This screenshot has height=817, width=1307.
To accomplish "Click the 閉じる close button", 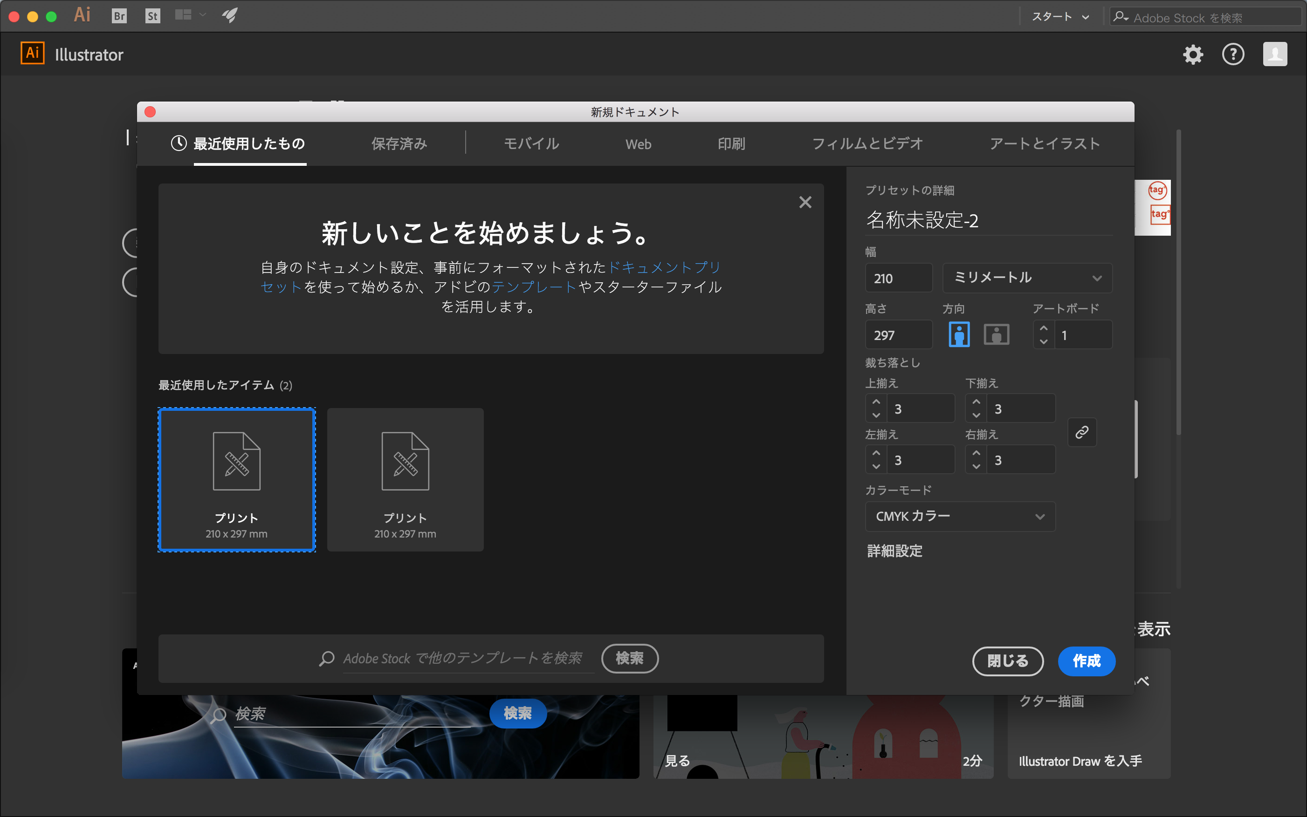I will 1007,661.
